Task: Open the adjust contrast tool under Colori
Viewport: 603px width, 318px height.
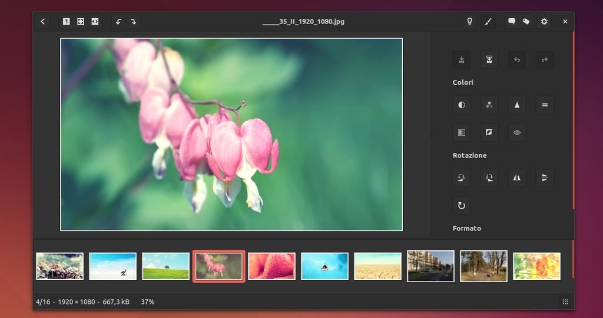Action: [x=462, y=105]
